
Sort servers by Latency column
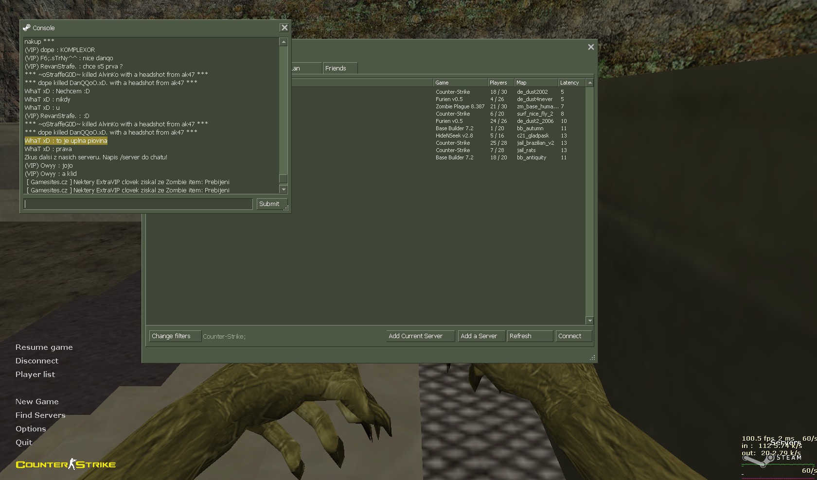[571, 83]
